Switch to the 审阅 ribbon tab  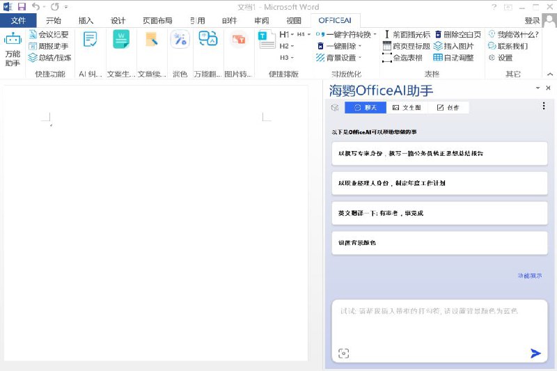tap(262, 21)
